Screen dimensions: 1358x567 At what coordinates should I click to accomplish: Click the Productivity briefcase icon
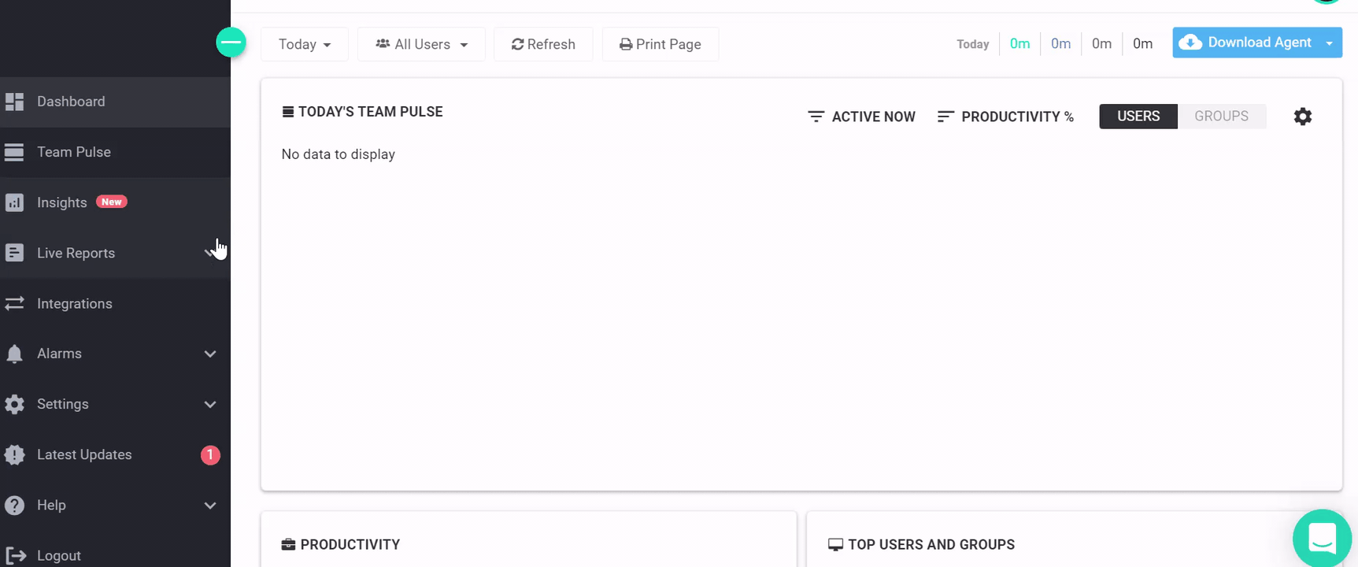pyautogui.click(x=288, y=544)
